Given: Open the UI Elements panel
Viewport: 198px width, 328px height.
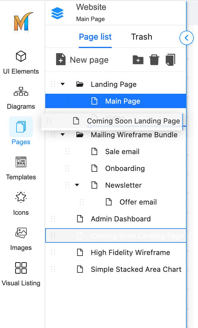Looking at the screenshot, I should tap(21, 62).
